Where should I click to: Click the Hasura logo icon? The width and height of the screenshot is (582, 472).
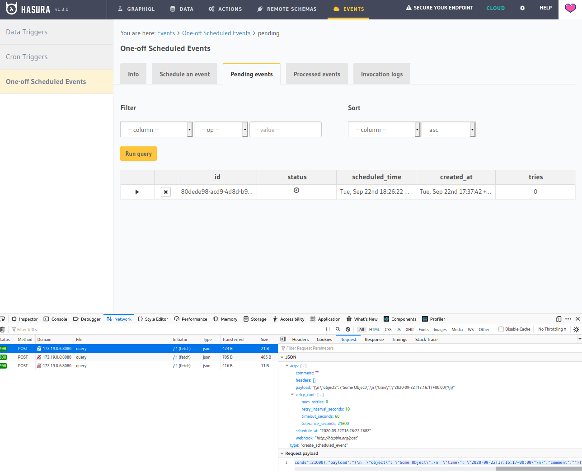point(11,8)
